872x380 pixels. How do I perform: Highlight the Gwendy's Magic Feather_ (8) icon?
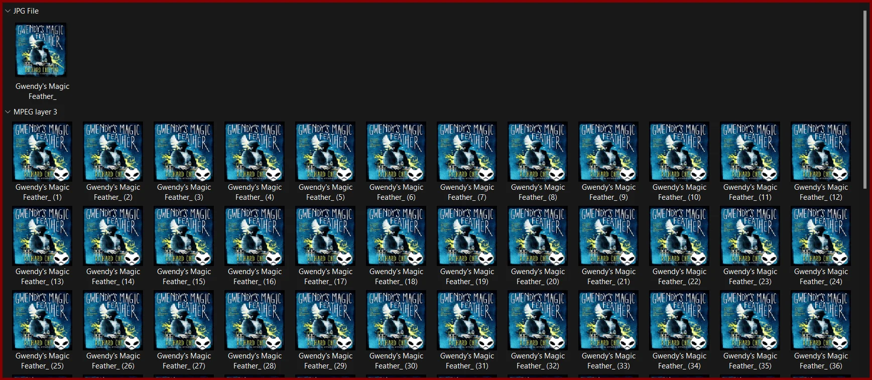(538, 152)
